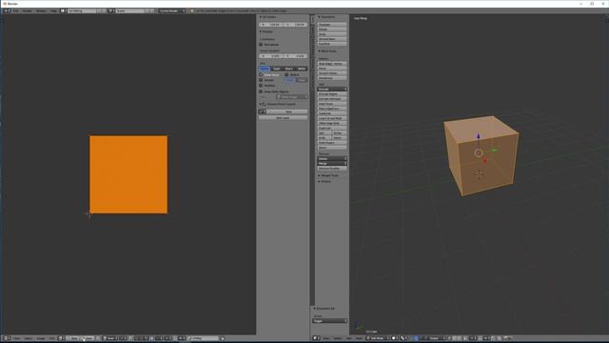Screen dimensions: 609x343
Task: Click Inset Faces button
Action: coord(332,104)
